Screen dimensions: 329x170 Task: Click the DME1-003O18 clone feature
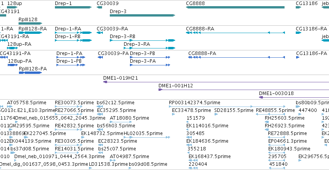coord(294,97)
